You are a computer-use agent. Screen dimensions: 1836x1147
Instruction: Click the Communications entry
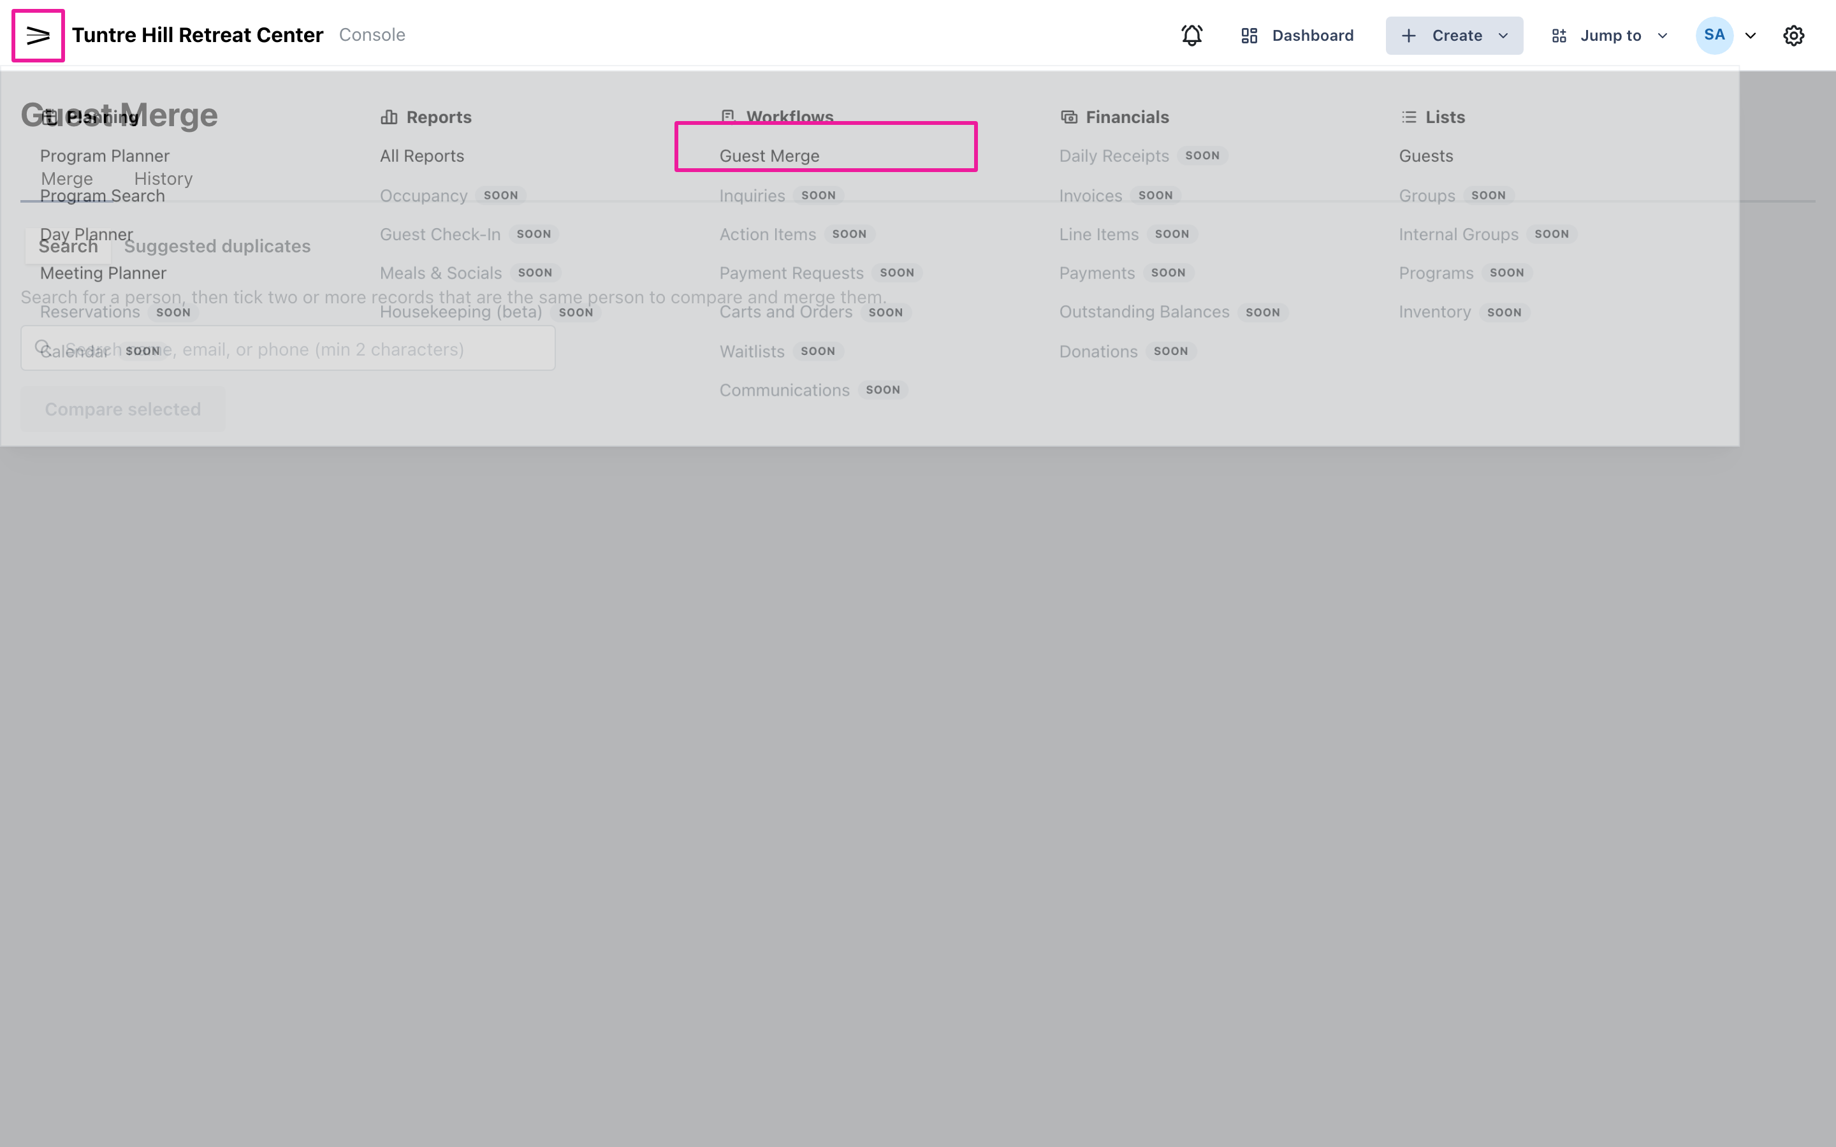(x=785, y=390)
